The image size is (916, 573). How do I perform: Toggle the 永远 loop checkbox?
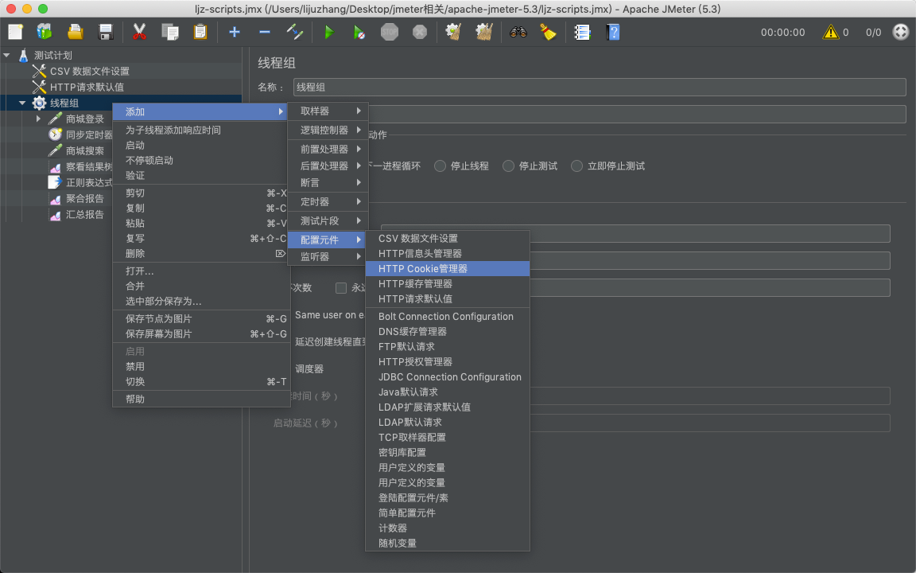341,287
